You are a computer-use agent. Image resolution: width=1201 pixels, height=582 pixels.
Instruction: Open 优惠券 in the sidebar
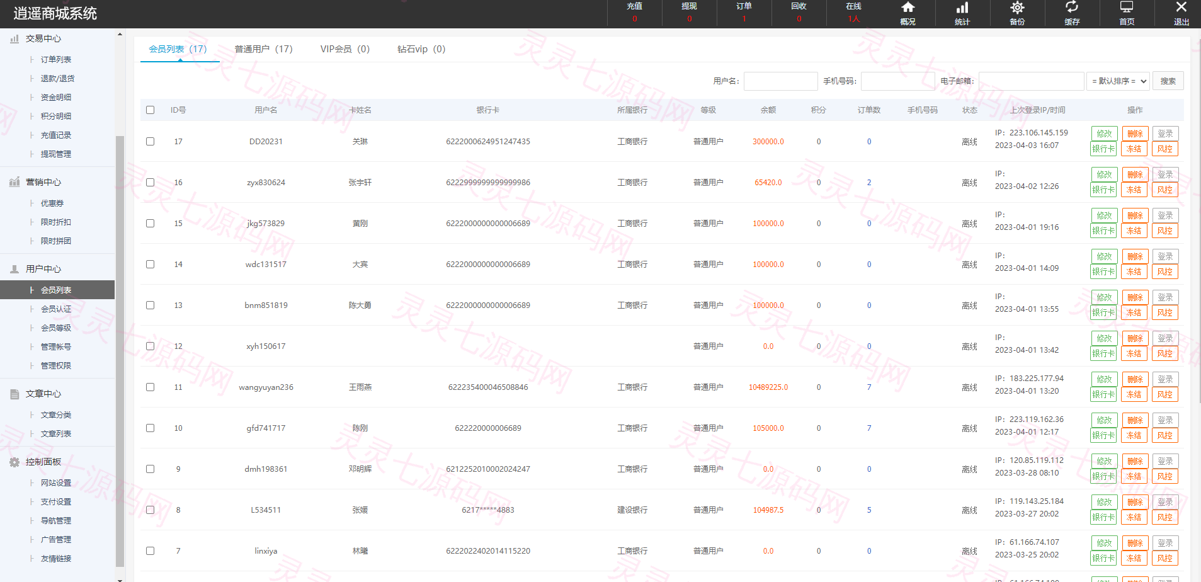pos(52,203)
